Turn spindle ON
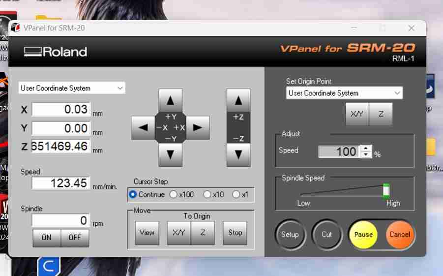443x276 pixels. [x=47, y=238]
